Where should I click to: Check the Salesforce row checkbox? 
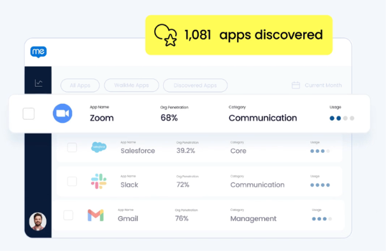click(72, 148)
